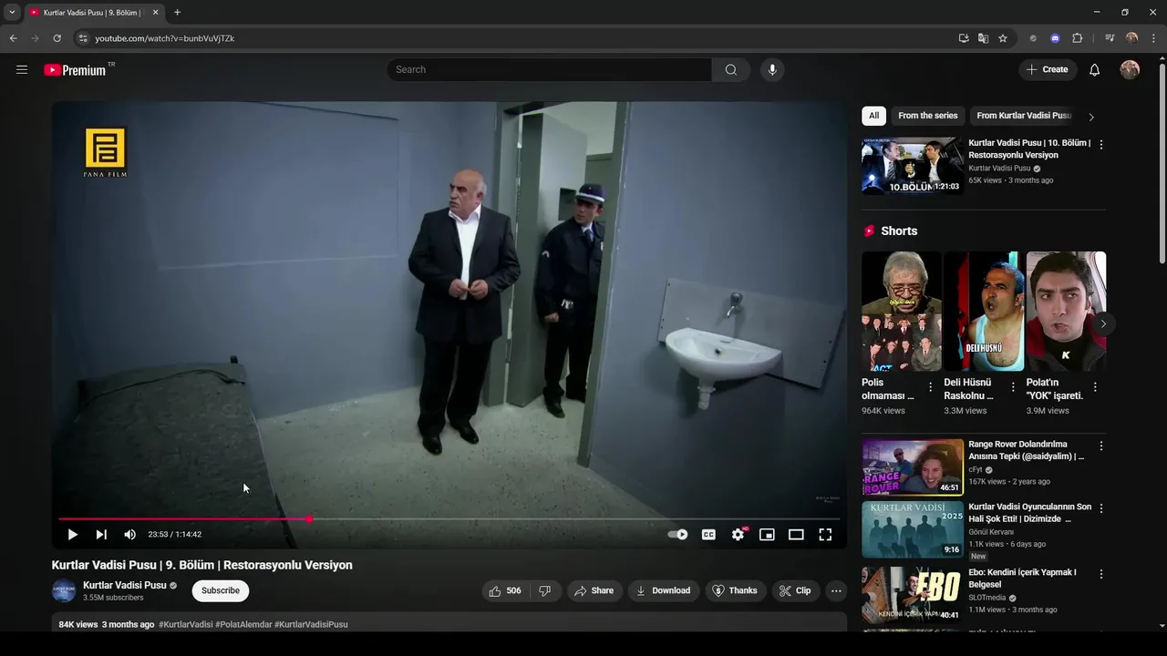Translate this page icon in address bar
1167x656 pixels.
[983, 38]
